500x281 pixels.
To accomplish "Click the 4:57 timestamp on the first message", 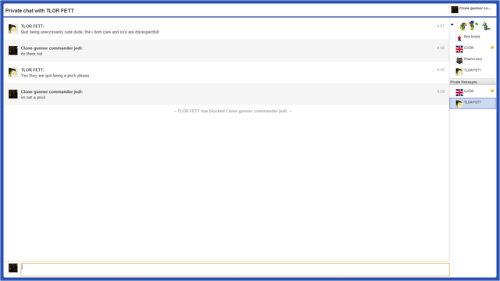I will point(441,26).
